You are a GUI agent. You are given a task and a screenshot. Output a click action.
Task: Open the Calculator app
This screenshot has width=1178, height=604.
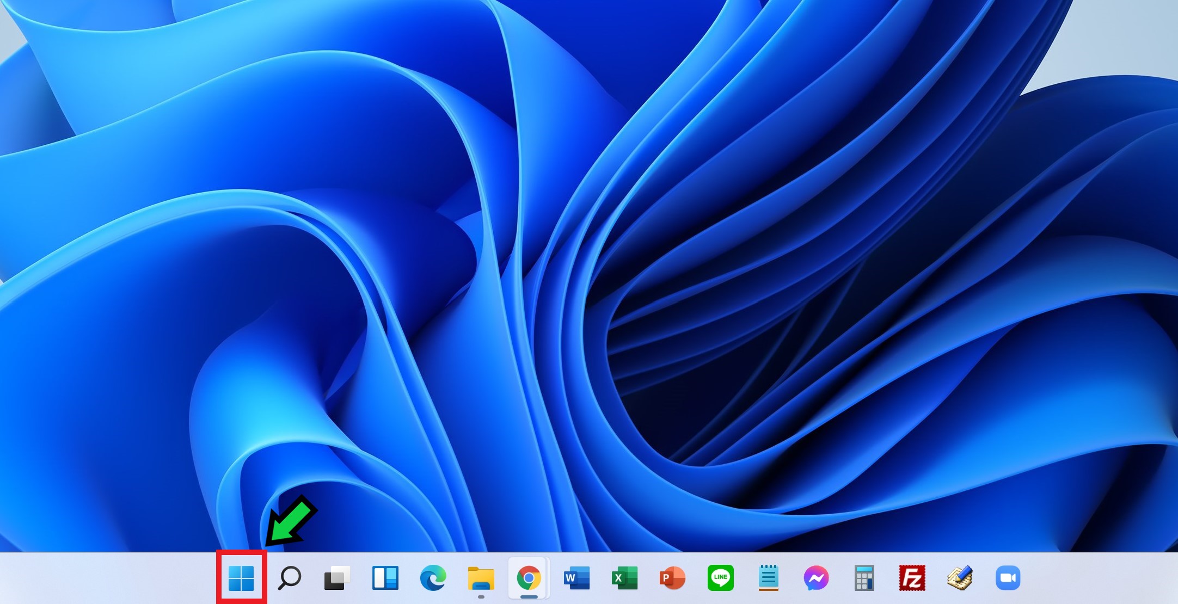(864, 578)
